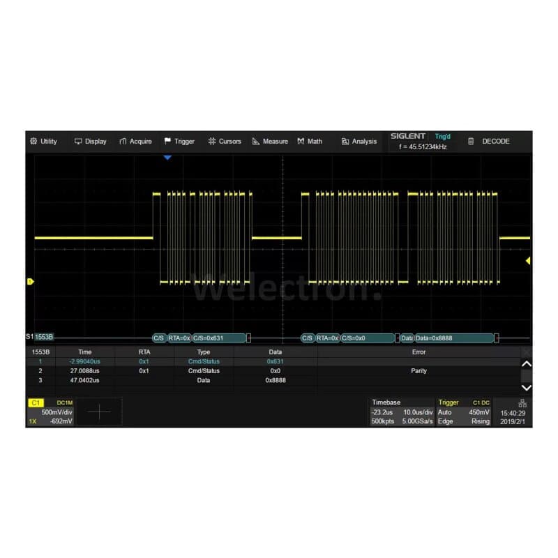Open the Timebase settings box
Screen dimensions: 558x558
[x=402, y=412]
